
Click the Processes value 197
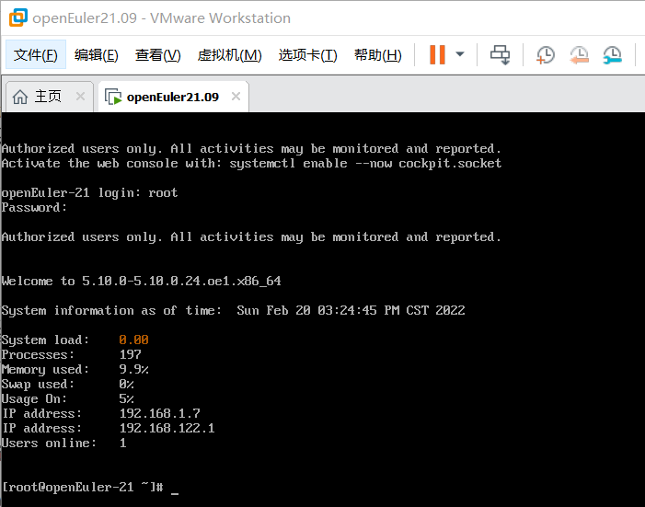pos(131,354)
